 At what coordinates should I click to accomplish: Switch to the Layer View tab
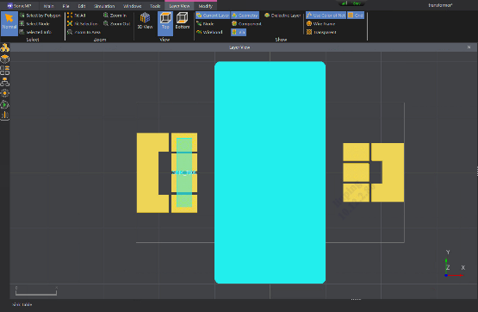coord(179,6)
